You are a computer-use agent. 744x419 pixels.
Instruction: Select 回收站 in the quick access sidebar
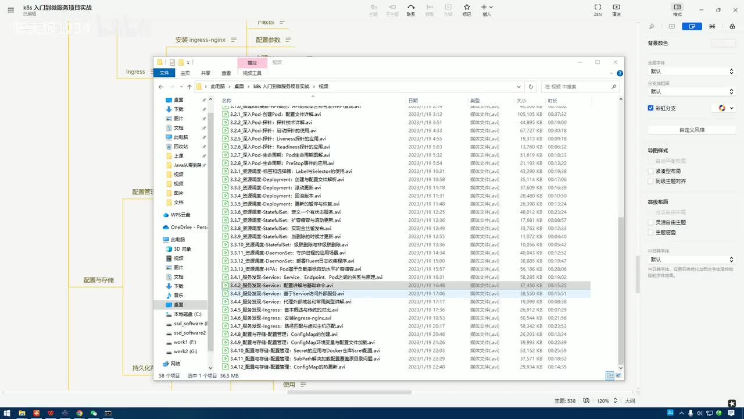coord(181,147)
